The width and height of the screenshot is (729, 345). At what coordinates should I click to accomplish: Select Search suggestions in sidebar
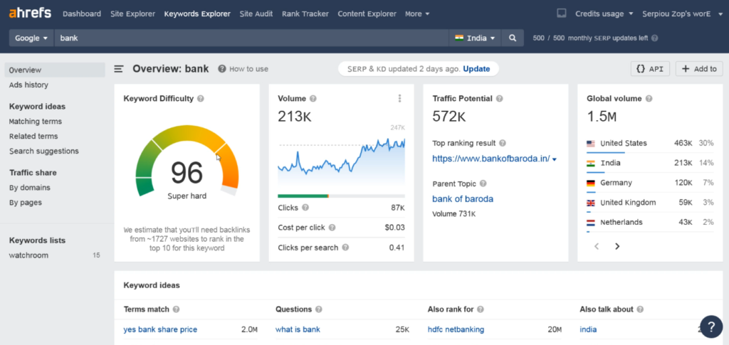coord(44,151)
